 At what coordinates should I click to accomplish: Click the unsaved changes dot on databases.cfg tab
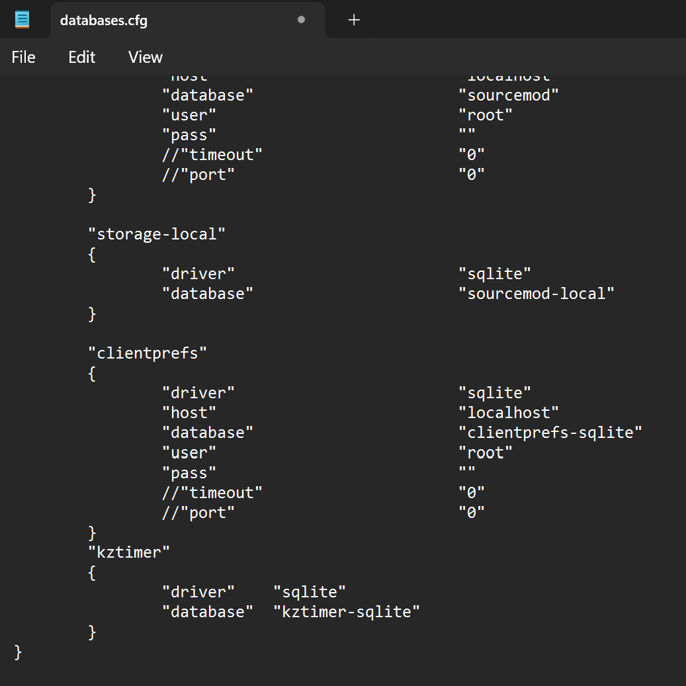301,21
